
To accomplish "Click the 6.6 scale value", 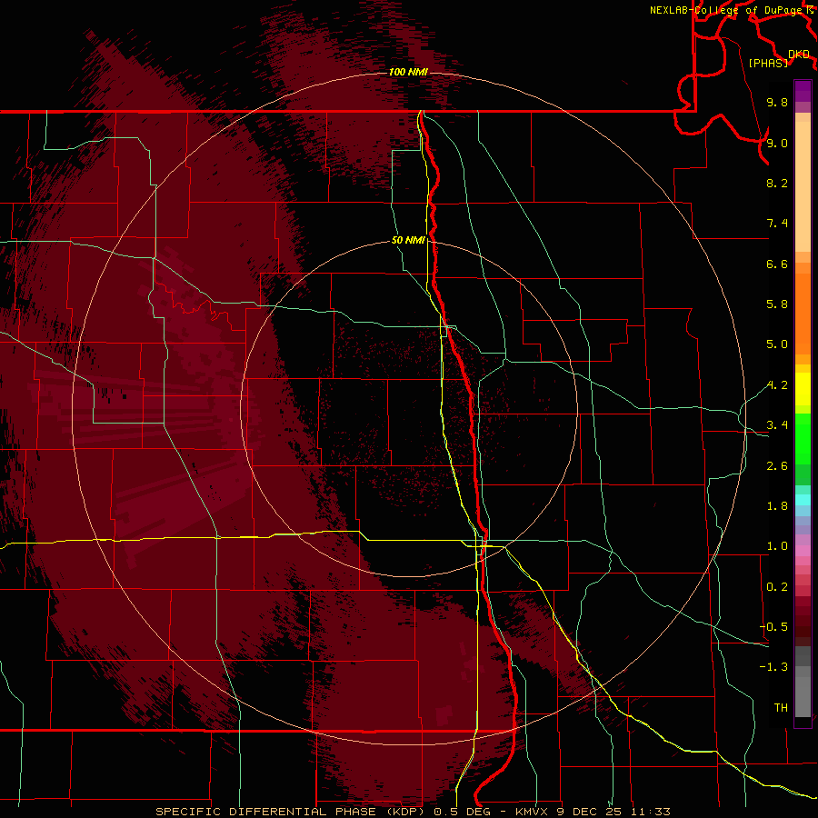I will tap(777, 264).
